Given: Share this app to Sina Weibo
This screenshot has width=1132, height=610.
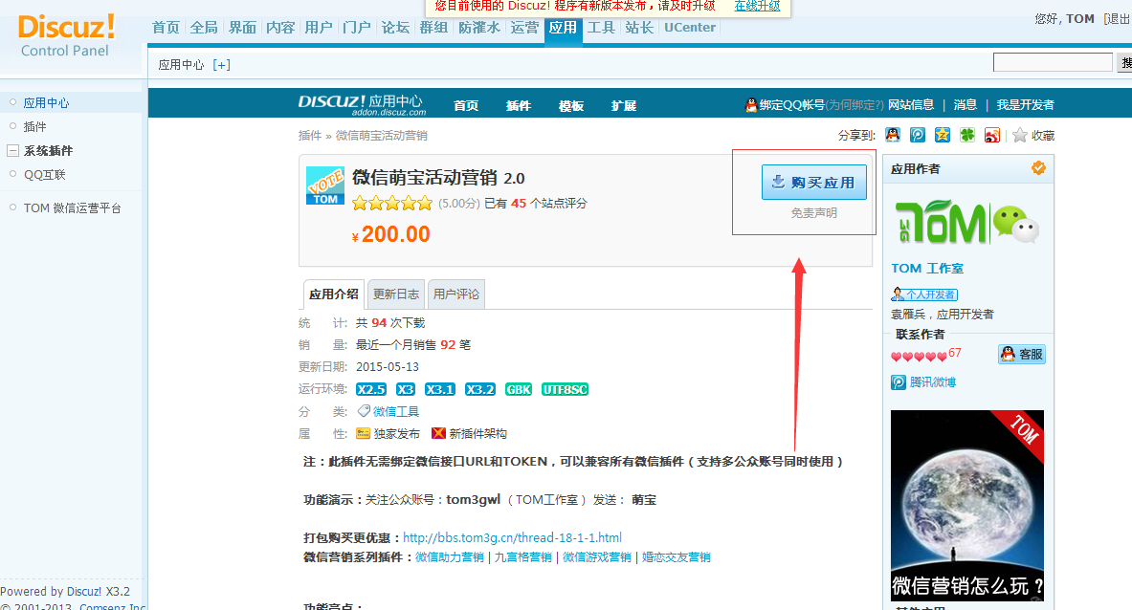Looking at the screenshot, I should [992, 135].
